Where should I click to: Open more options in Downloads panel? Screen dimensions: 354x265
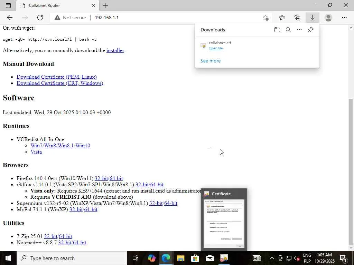299,30
